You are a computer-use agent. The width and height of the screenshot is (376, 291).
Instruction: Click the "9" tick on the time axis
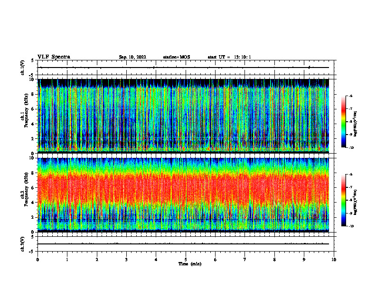pos(304,260)
